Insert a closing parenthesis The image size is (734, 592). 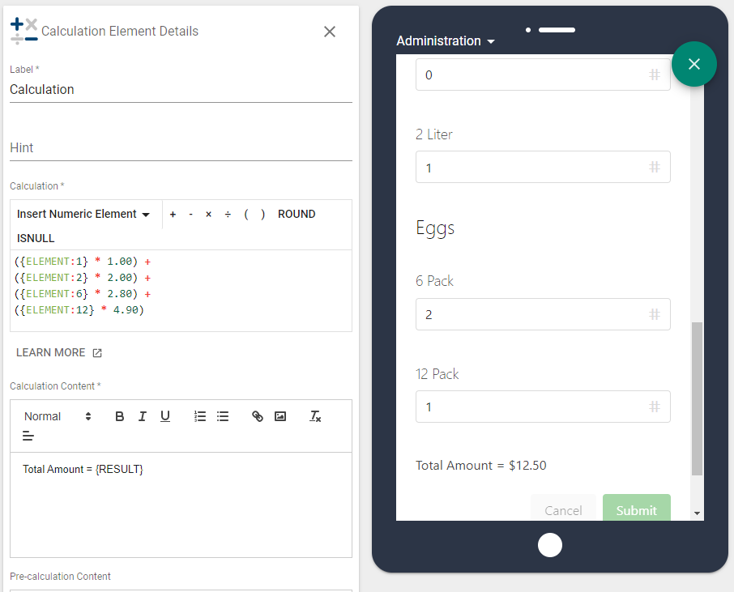(x=262, y=215)
